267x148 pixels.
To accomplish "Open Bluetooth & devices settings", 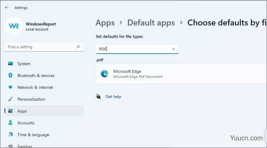I will tap(44, 75).
